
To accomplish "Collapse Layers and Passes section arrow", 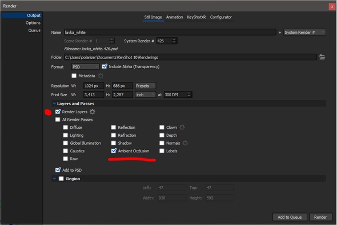I will (x=54, y=104).
